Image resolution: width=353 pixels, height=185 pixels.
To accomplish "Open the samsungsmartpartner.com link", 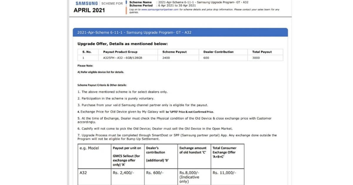I will click(x=160, y=9).
